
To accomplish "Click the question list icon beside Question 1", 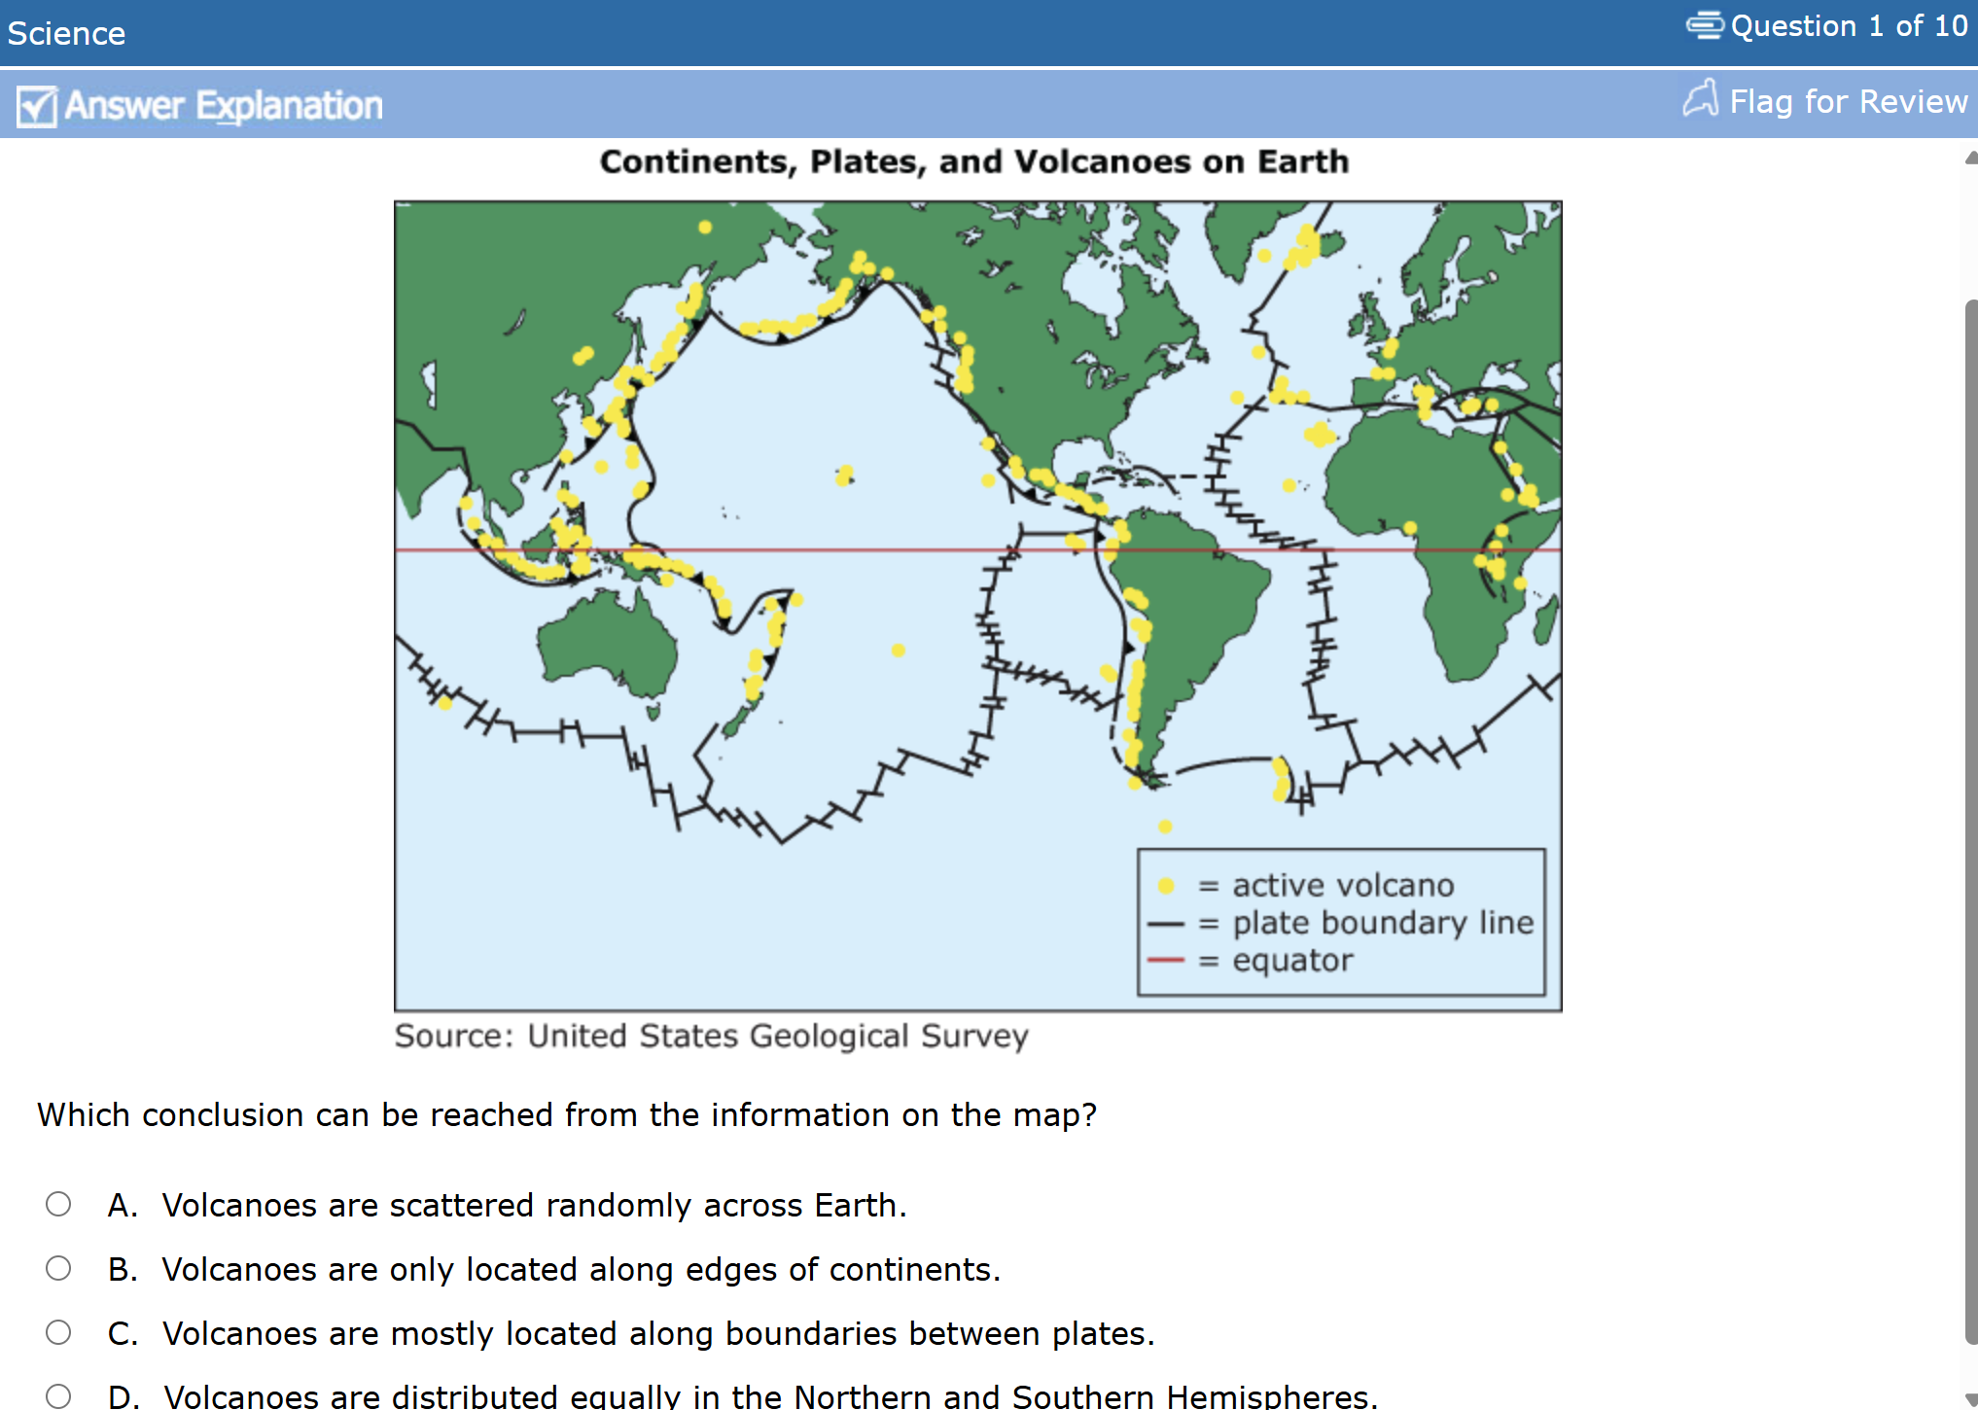I will 1704,25.
